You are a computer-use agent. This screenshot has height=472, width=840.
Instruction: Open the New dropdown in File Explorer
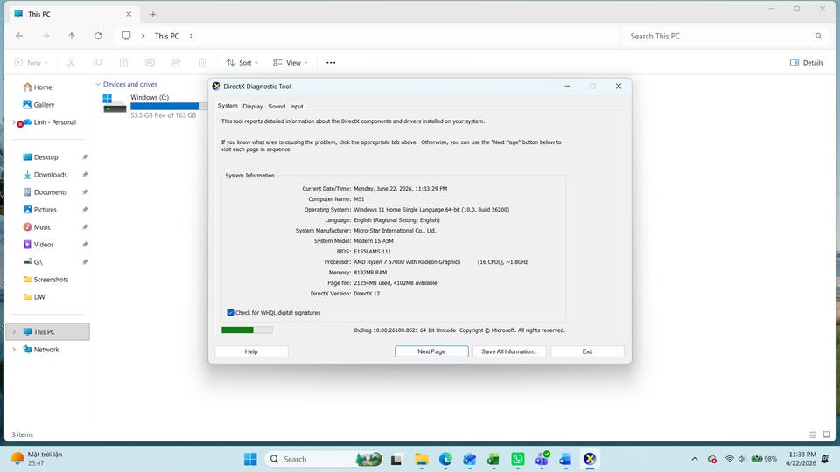[x=31, y=63]
